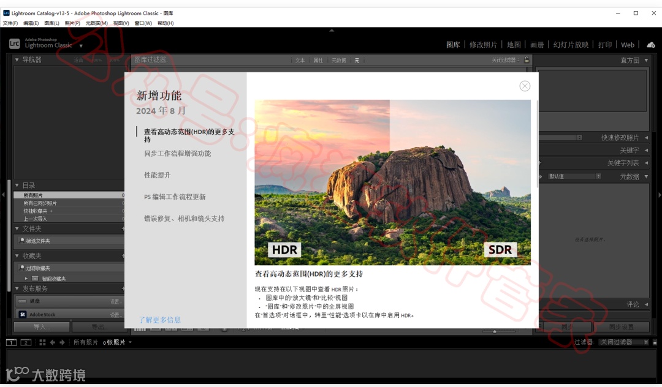Image resolution: width=662 pixels, height=387 pixels.
Task: Collapse the 导航器 panel
Action: 17,60
